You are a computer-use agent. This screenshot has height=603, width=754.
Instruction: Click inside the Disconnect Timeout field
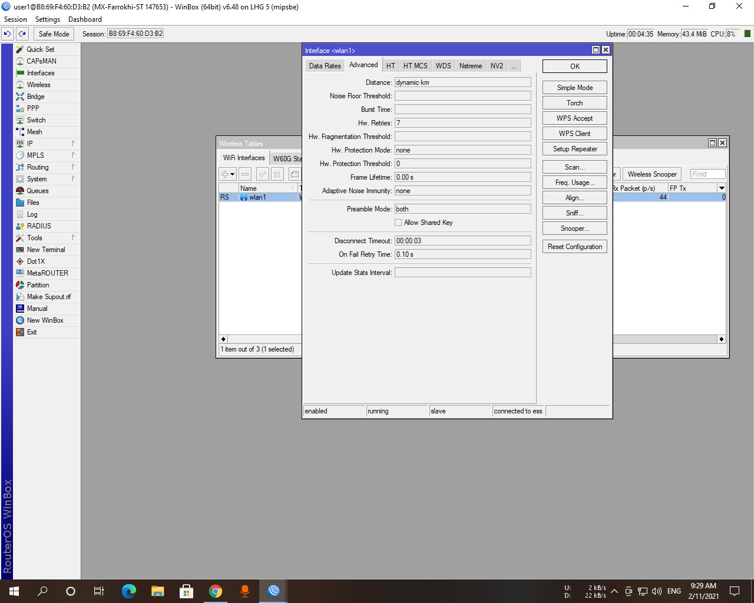pyautogui.click(x=462, y=240)
